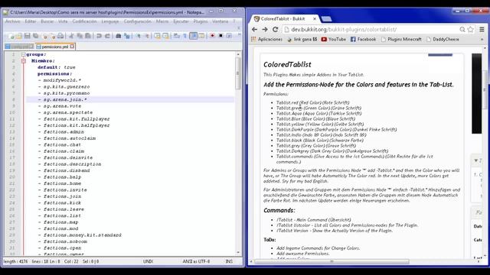Click the magnifier icon in the address bar
Screen dimensions: 490x275
click(x=462, y=29)
